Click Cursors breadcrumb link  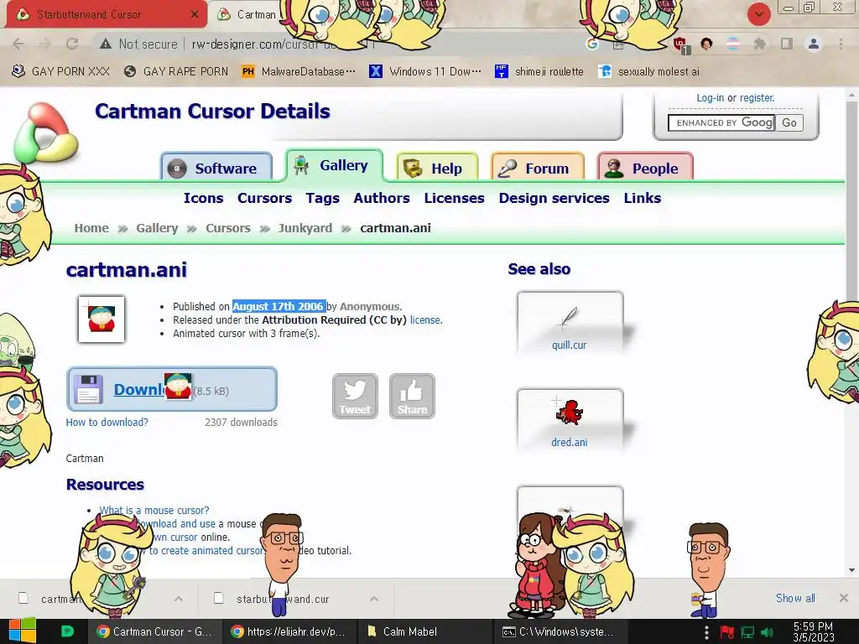coord(228,228)
